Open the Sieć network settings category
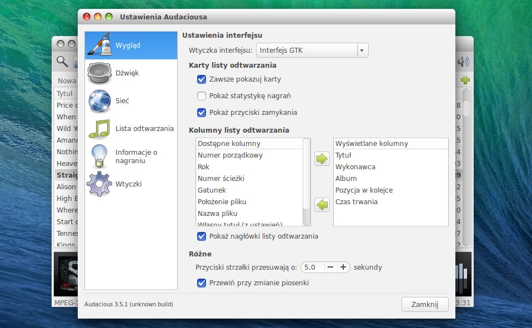 [131, 101]
